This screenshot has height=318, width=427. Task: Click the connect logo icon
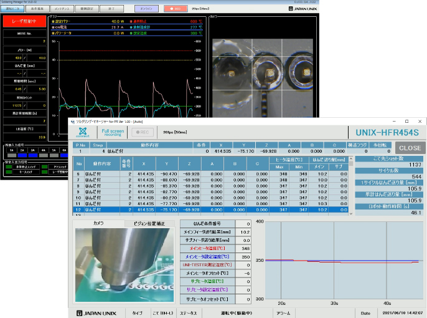83,132
